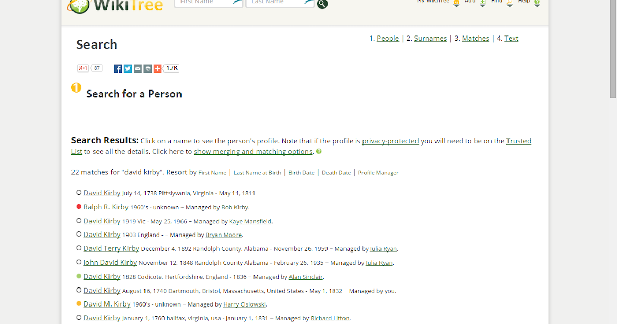Click the green search magnifier button
The width and height of the screenshot is (617, 324).
click(x=322, y=4)
